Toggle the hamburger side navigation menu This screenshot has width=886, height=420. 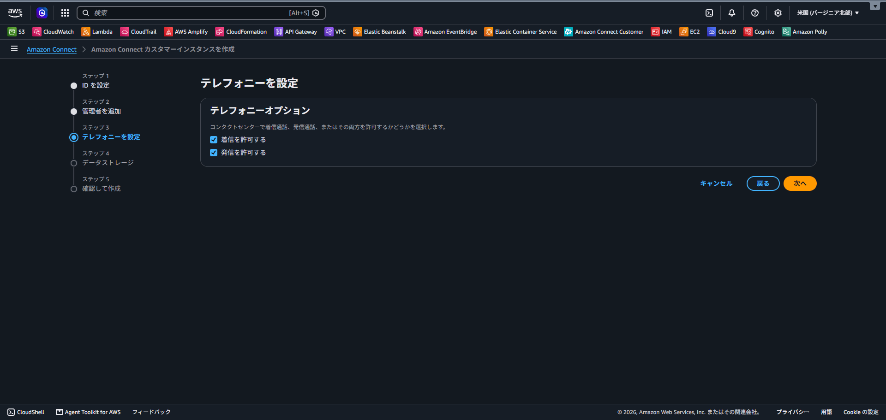[14, 48]
